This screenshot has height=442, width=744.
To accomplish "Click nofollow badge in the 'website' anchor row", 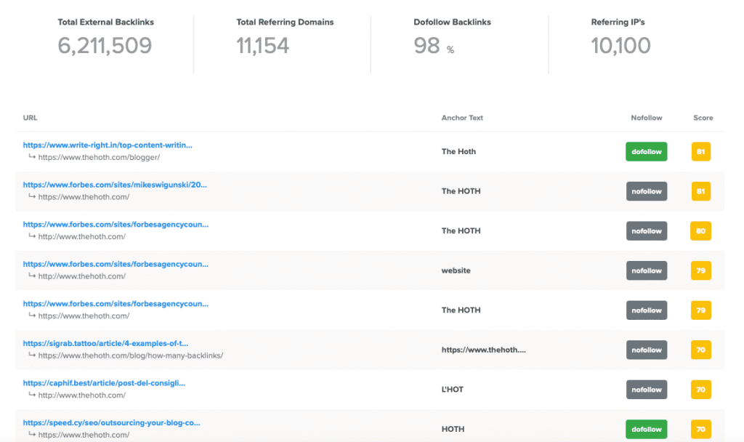I will tap(646, 270).
